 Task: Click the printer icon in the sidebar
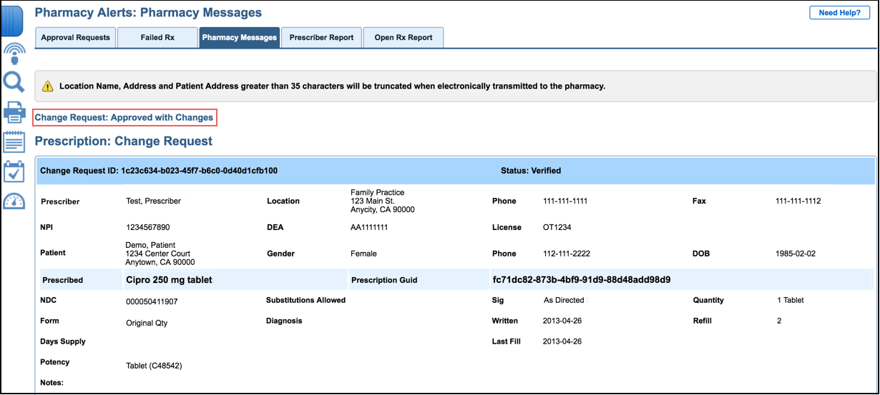click(x=14, y=112)
